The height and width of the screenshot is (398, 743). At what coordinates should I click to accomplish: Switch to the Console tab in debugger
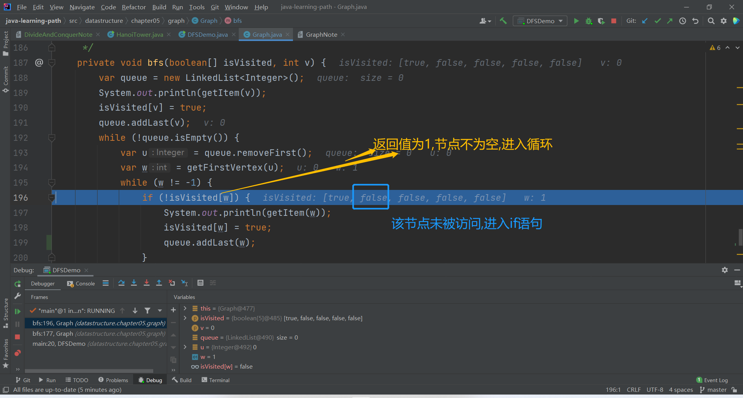(x=81, y=284)
